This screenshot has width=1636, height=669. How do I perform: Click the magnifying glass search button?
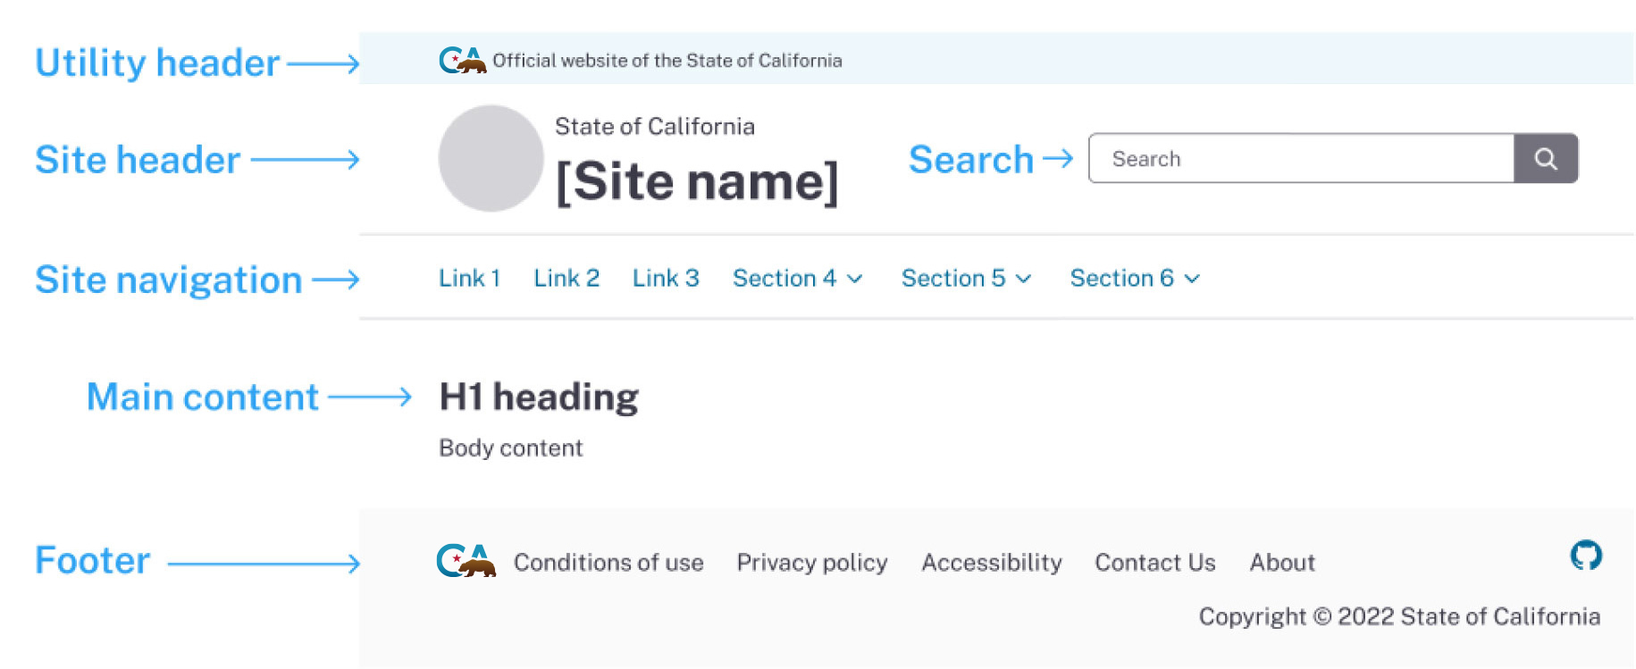point(1546,159)
